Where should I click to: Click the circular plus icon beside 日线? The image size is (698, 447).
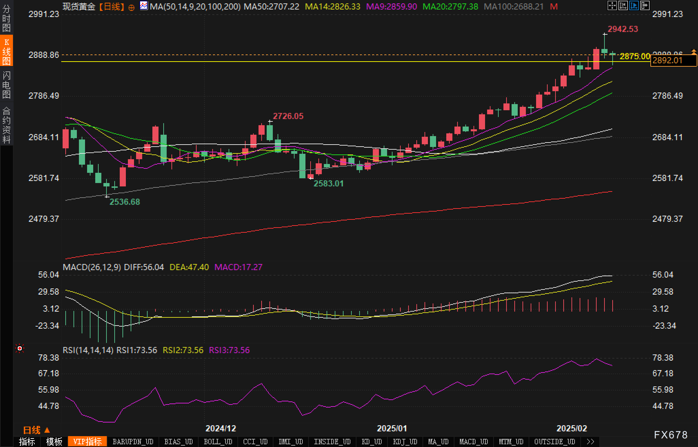132,7
